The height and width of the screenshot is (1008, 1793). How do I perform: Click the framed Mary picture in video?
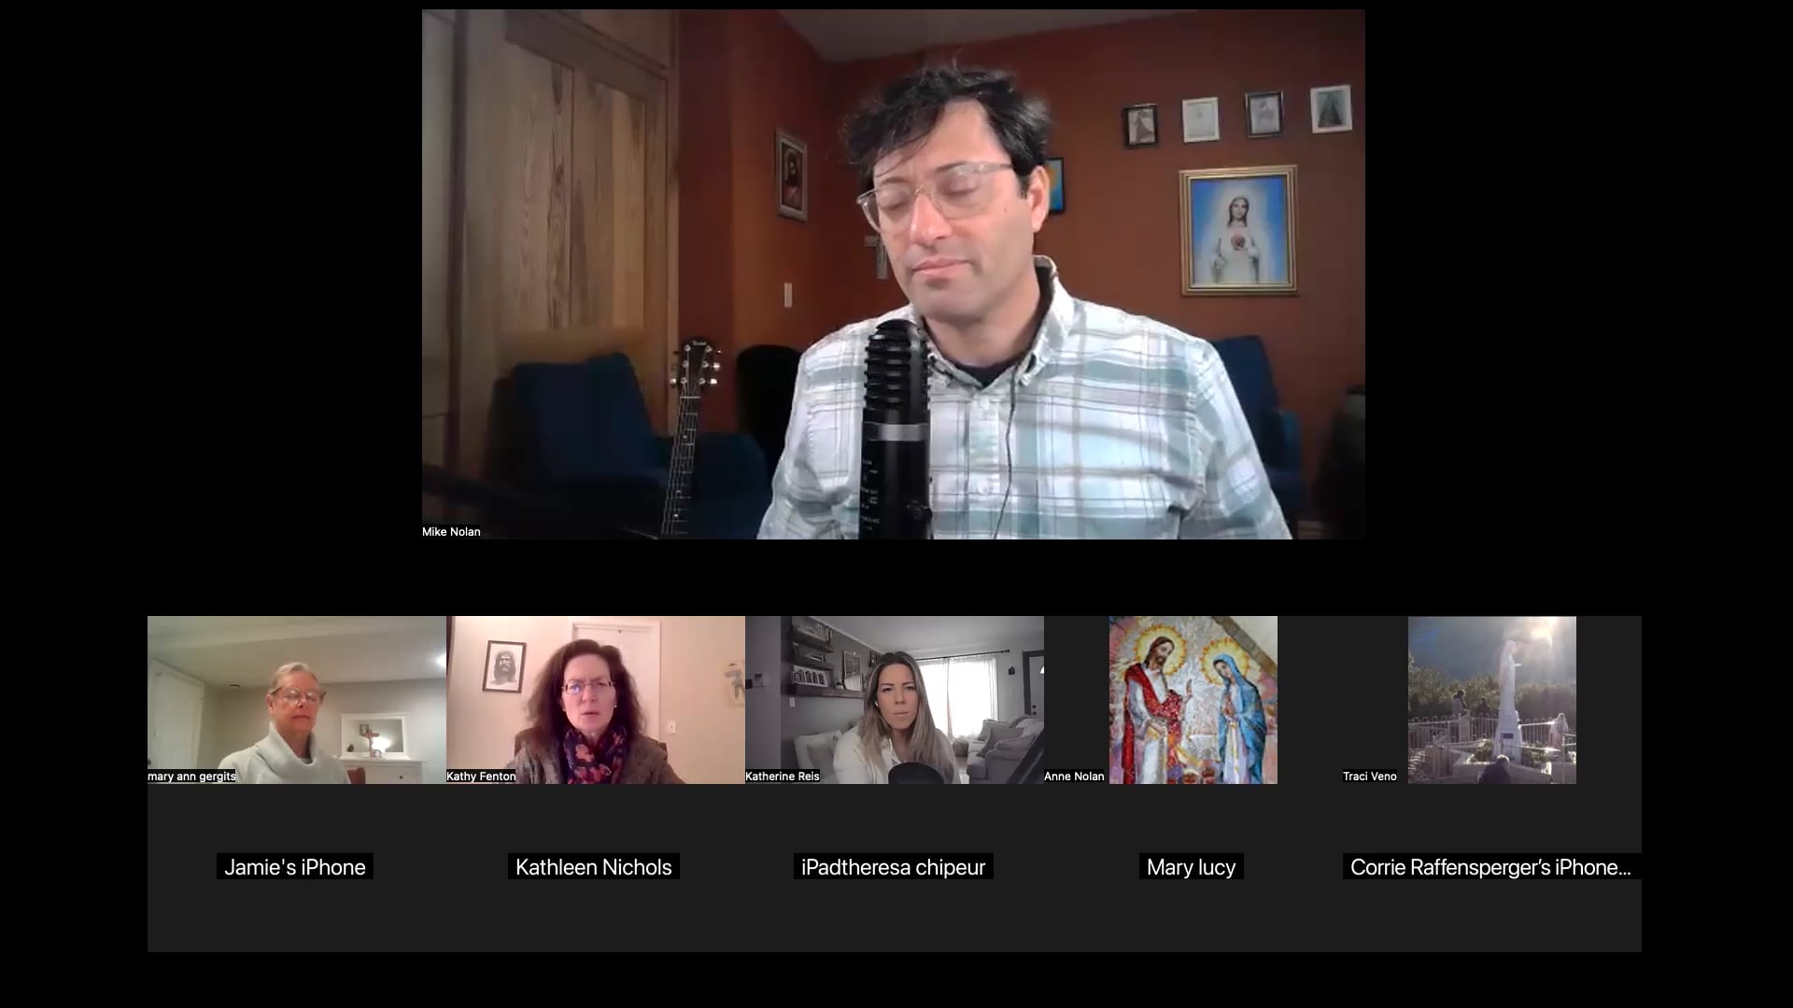1237,230
